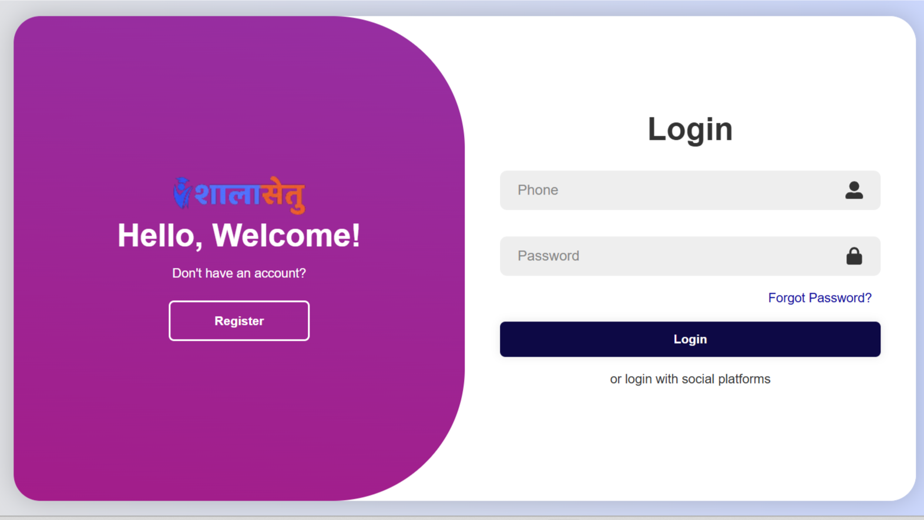Viewport: 924px width, 520px height.
Task: Click the user silhouette icon in Phone field
Action: click(x=854, y=190)
